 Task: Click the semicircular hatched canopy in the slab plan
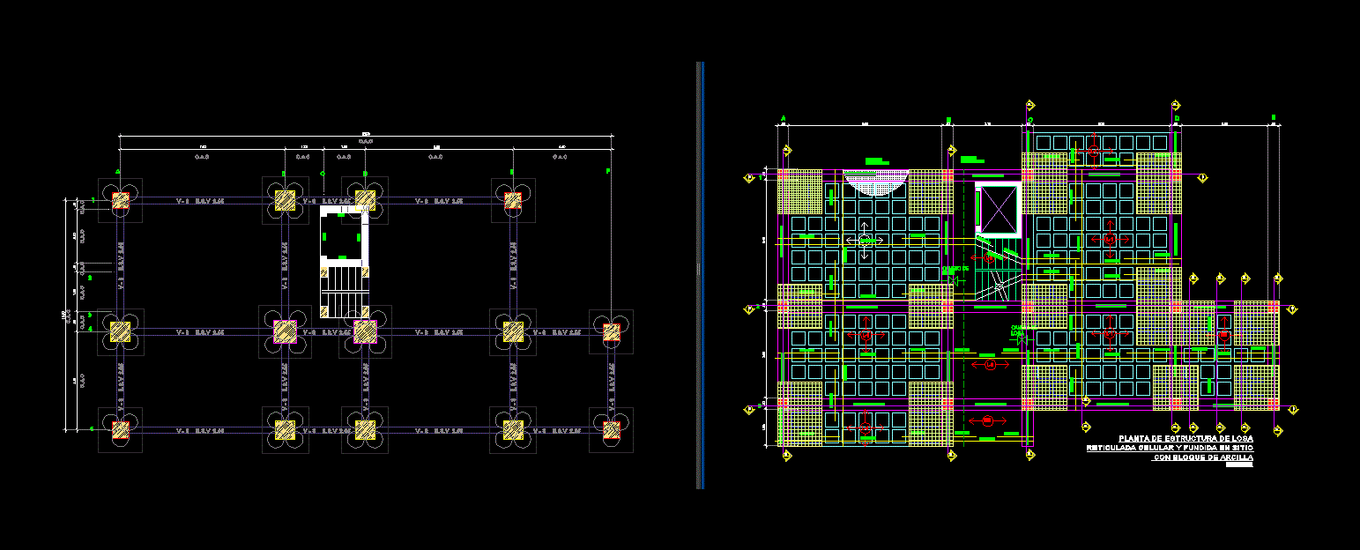[x=875, y=182]
